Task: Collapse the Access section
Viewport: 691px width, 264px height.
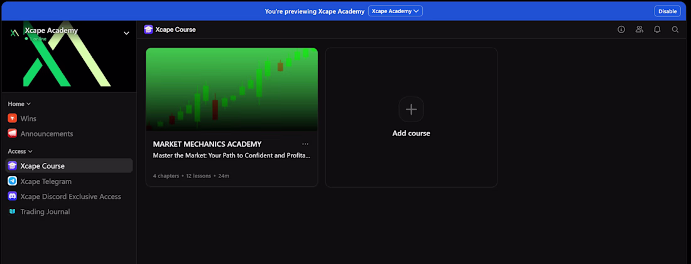Action: pyautogui.click(x=20, y=151)
